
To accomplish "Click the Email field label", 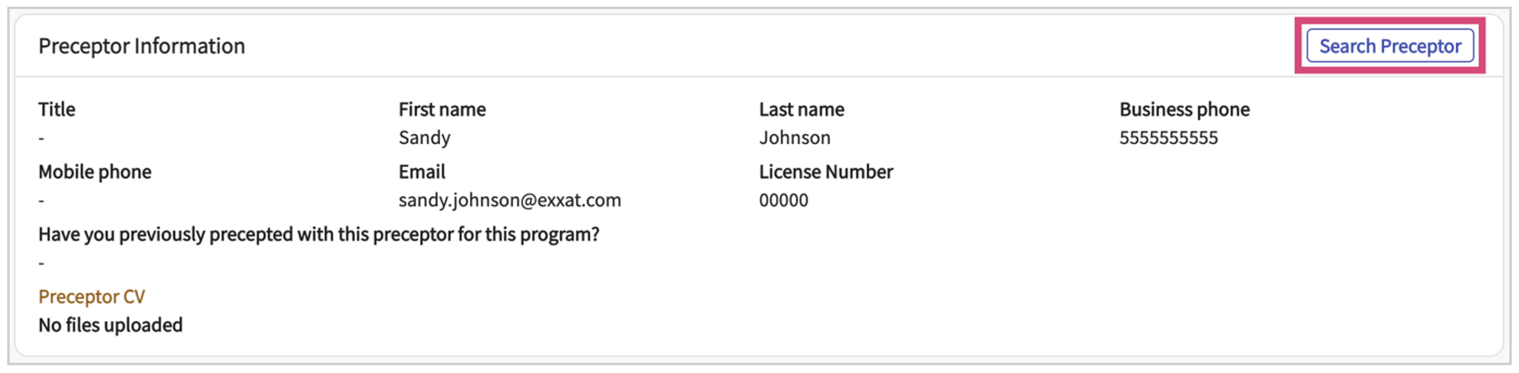I will click(422, 172).
